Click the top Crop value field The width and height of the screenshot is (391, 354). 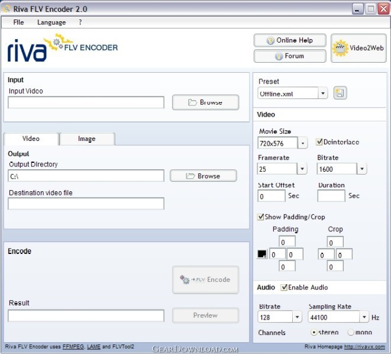(x=335, y=242)
